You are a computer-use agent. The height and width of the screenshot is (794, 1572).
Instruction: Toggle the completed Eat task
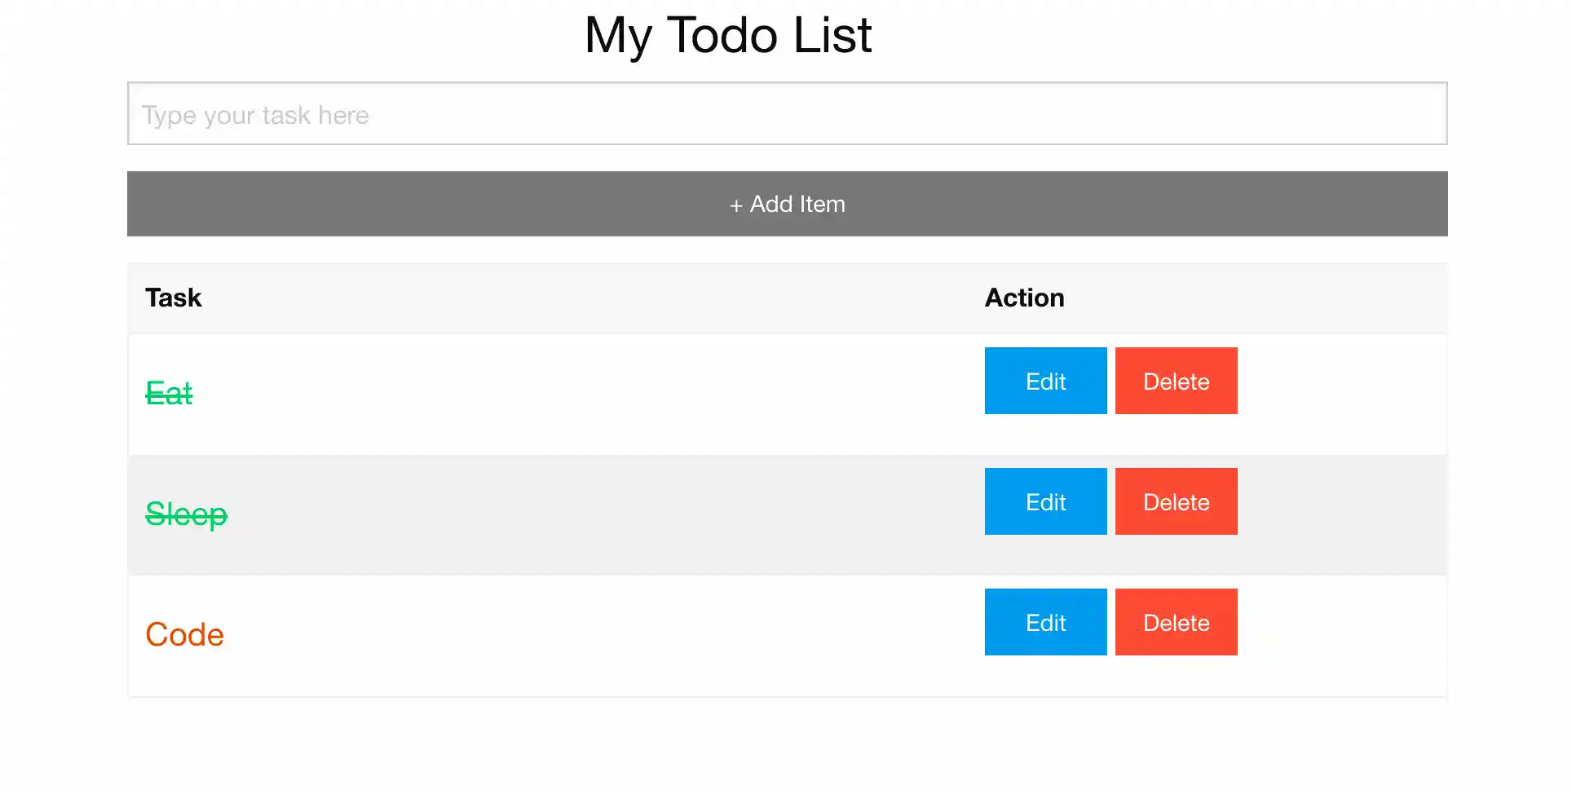coord(169,394)
